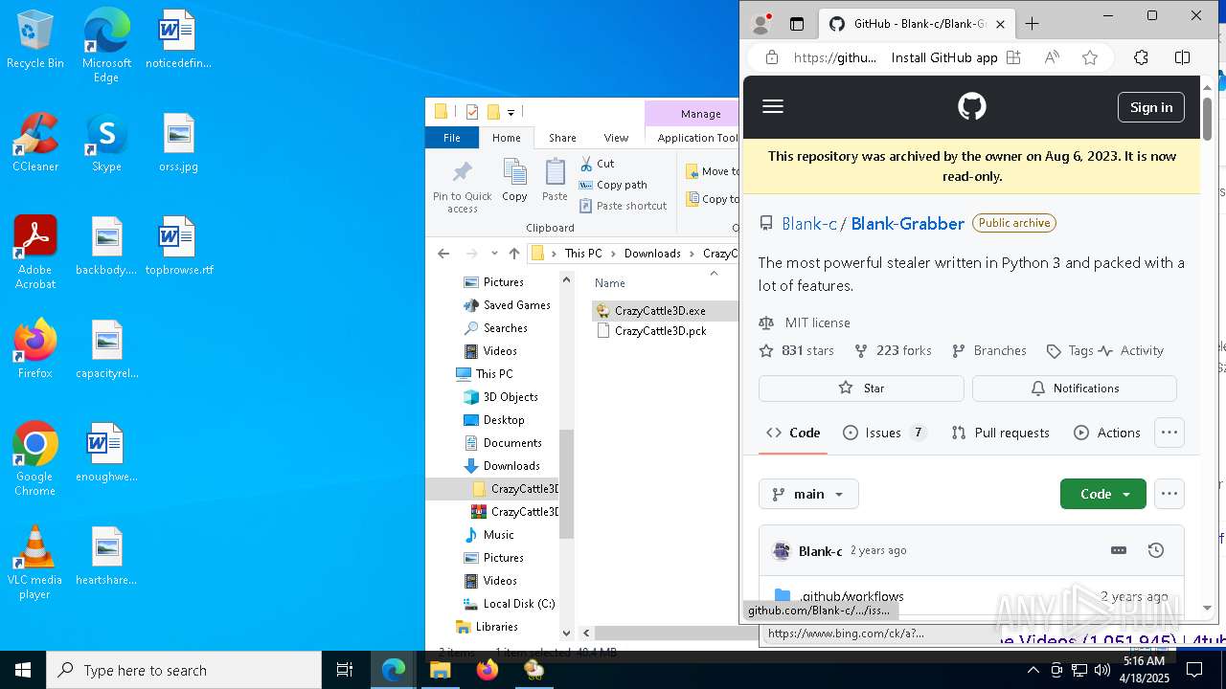Click Cut in Clipboard group
This screenshot has width=1226, height=689.
(x=597, y=164)
